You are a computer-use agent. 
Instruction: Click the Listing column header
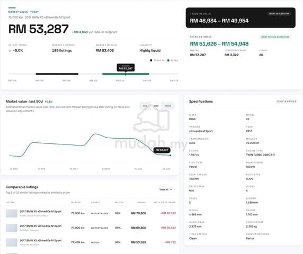click(x=10, y=203)
